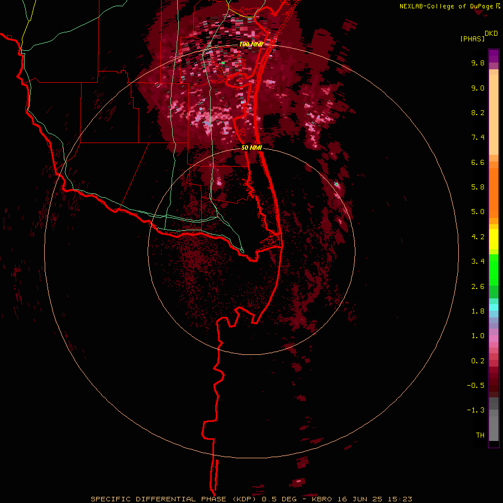Click the -0.5 value on the scale
503x503 pixels.
coord(476,386)
